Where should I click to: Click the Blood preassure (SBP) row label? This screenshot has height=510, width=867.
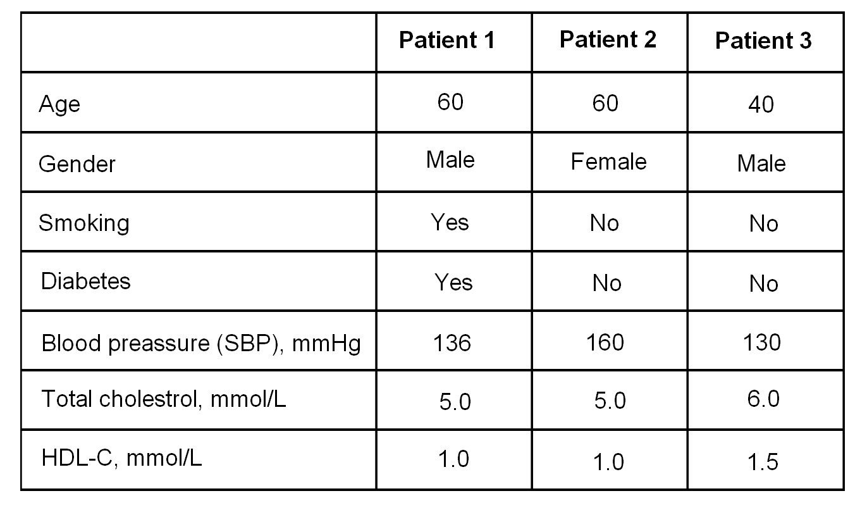(201, 342)
